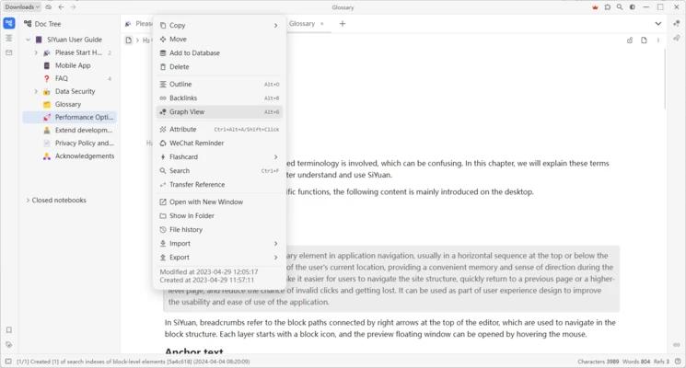Image resolution: width=686 pixels, height=368 pixels.
Task: Expand Closed notebooks section
Action: [x=28, y=201]
